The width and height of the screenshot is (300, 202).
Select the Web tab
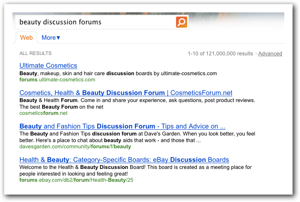point(26,38)
